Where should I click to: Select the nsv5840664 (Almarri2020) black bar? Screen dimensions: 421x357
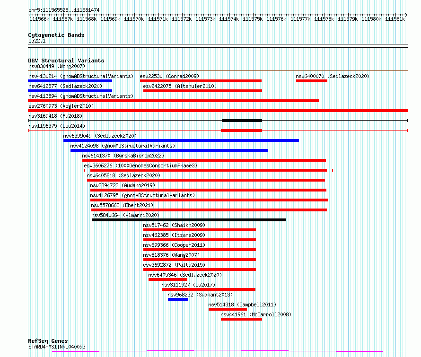coord(189,220)
